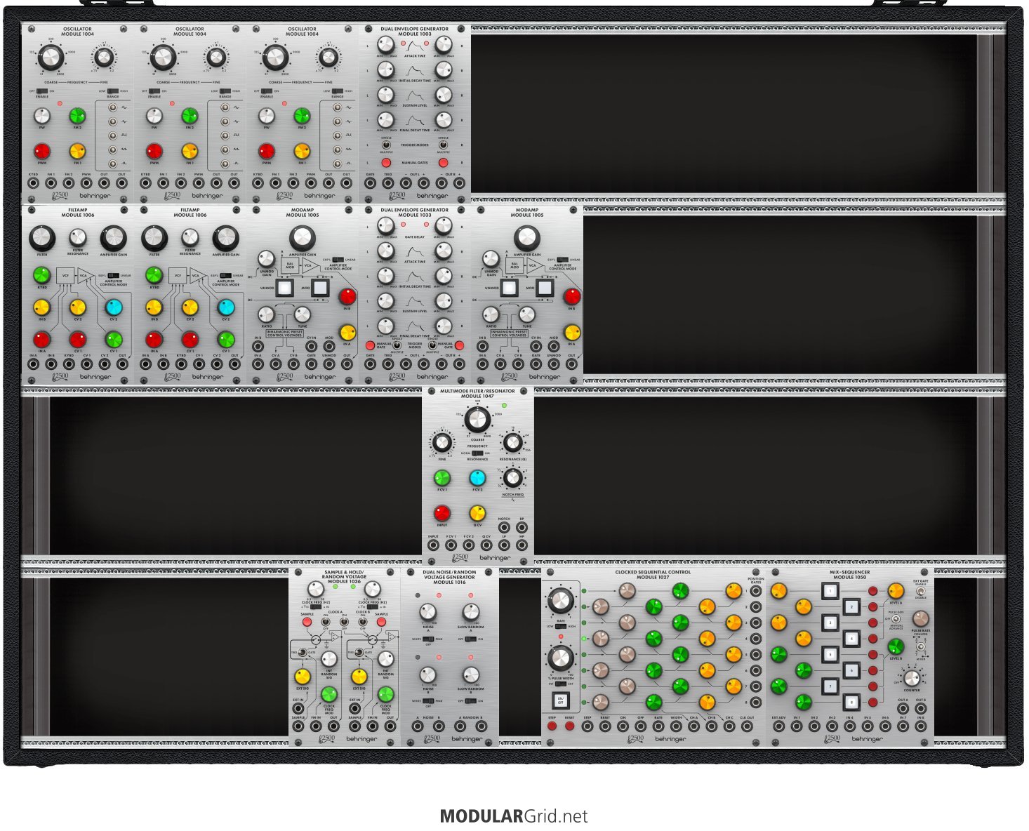Click the 'SAMPLE & HOLD/RANDOM VOLTAGE MODULE 1036' title
The width and height of the screenshot is (1029, 831).
tap(345, 577)
